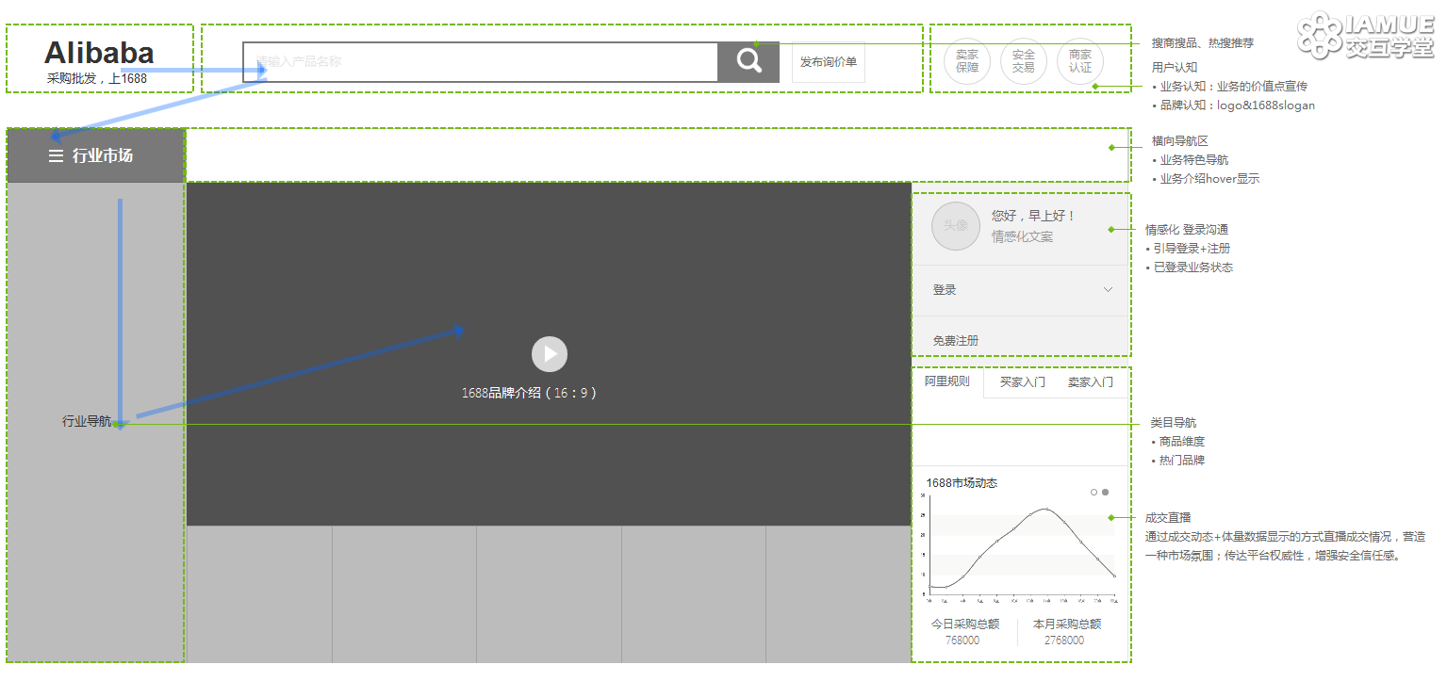1447x681 pixels.
Task: Play the 1688品牌介绍 video
Action: [550, 354]
